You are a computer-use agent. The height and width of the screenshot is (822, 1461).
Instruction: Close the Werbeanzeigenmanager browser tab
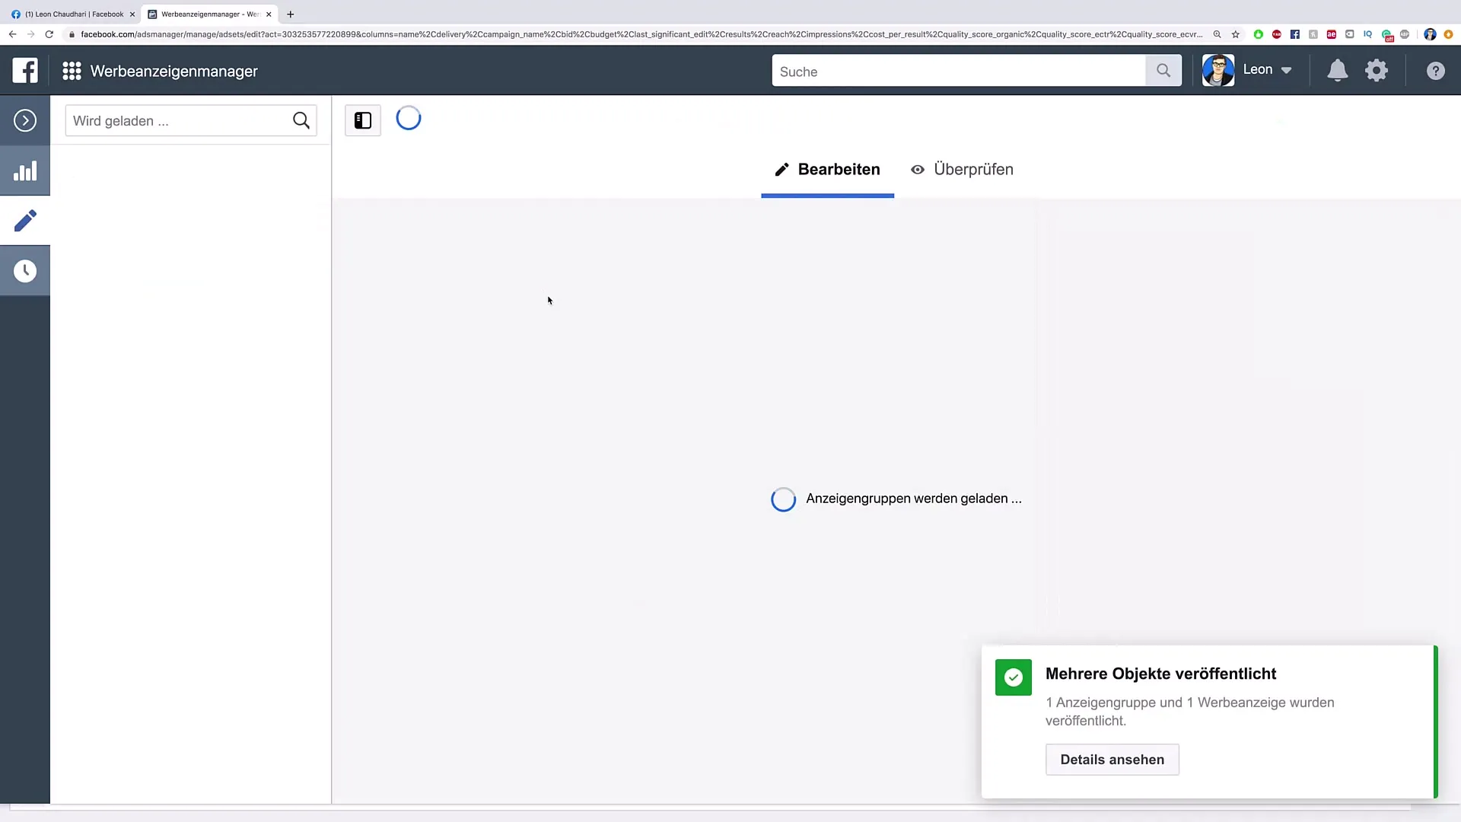tap(269, 14)
